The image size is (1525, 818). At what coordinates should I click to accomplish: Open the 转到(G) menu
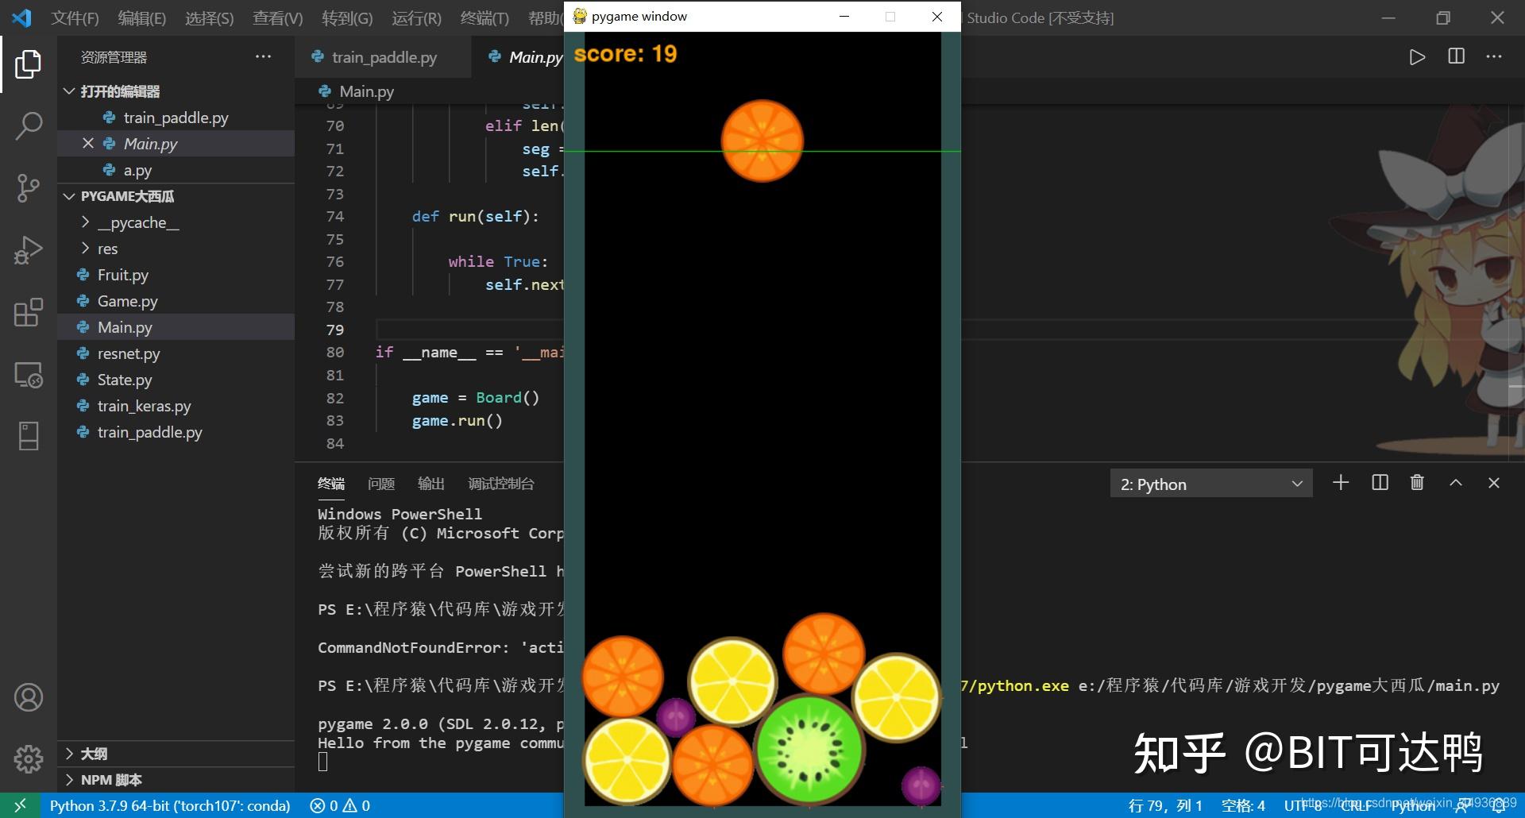[347, 17]
